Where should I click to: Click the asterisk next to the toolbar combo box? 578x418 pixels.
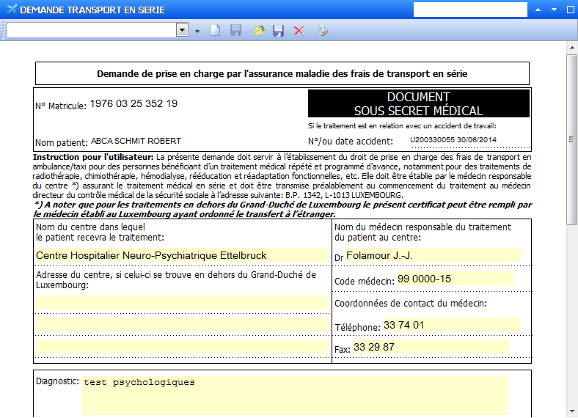tap(197, 32)
